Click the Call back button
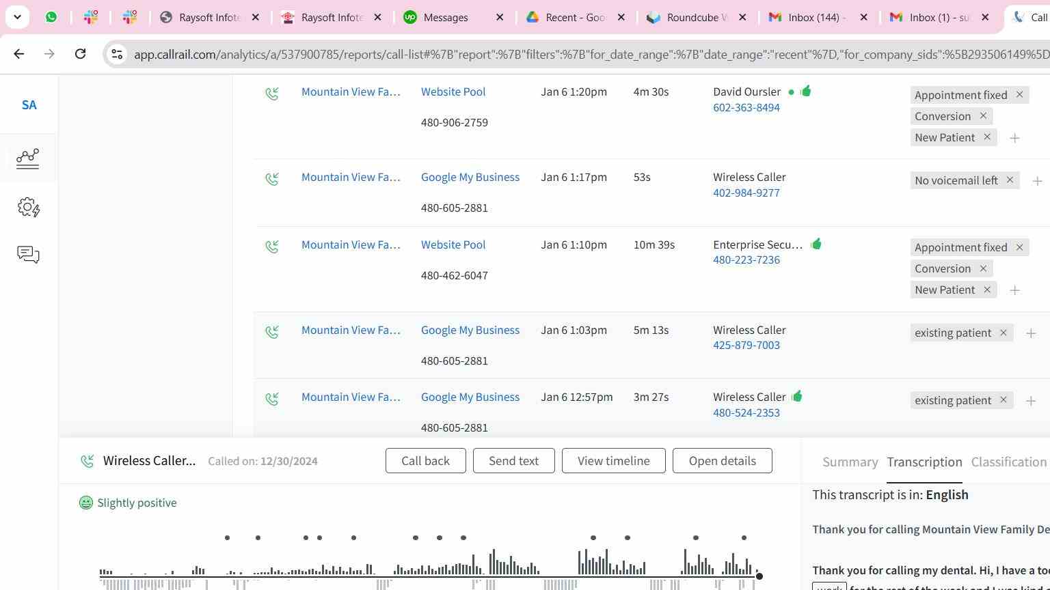 click(425, 461)
